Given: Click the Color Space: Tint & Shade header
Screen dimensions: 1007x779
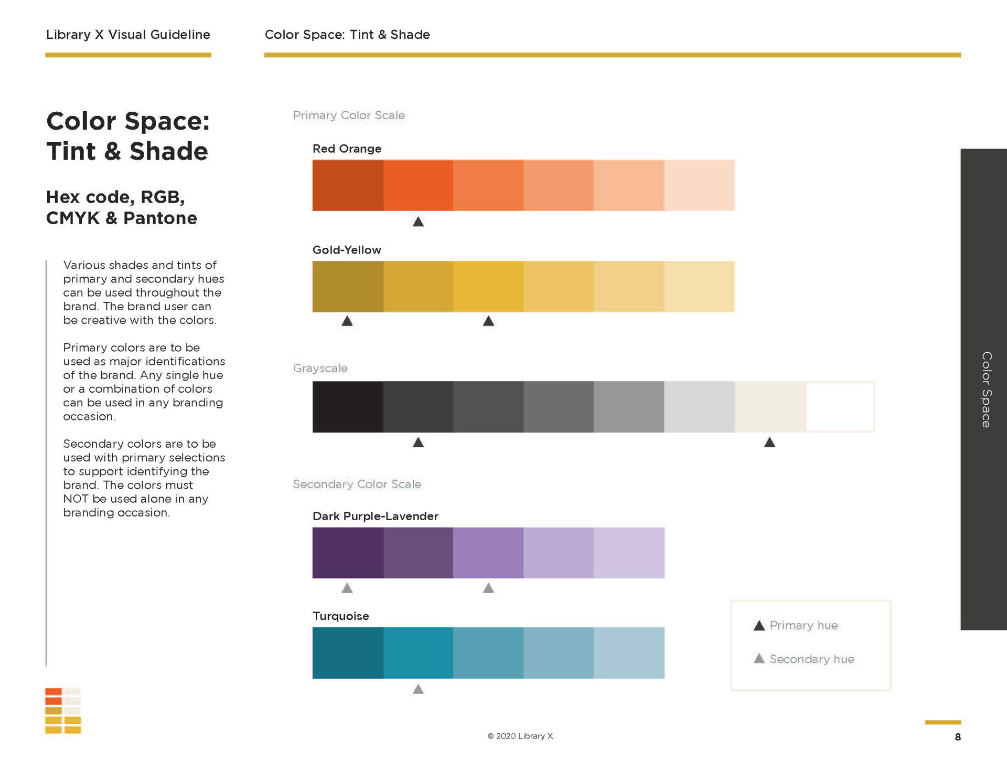Looking at the screenshot, I should click(x=347, y=35).
